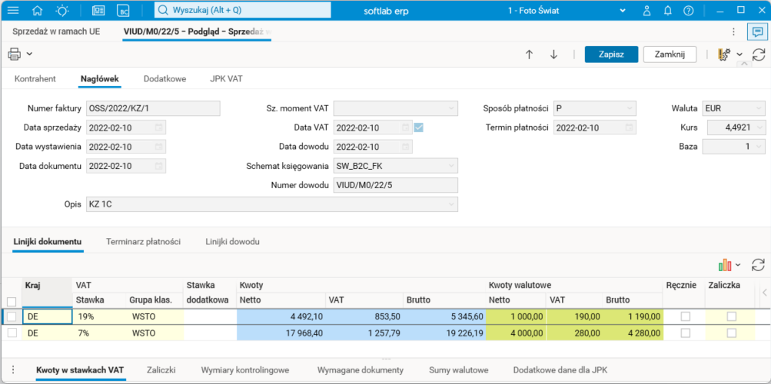Open the tab bar three-dot menu
This screenshot has height=384, width=771.
(733, 32)
